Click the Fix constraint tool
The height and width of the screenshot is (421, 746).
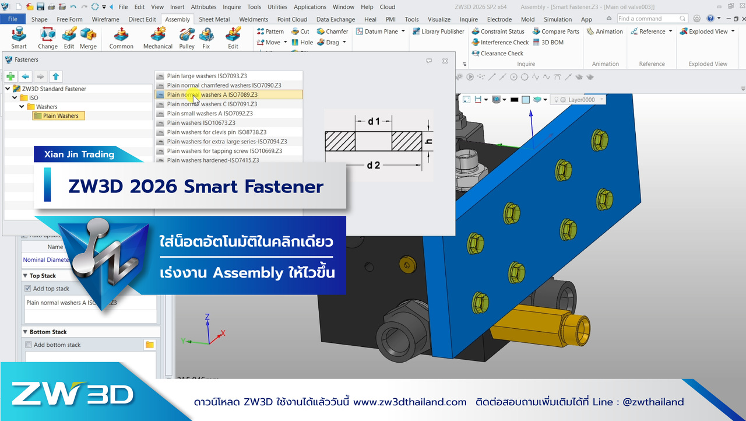pyautogui.click(x=206, y=37)
